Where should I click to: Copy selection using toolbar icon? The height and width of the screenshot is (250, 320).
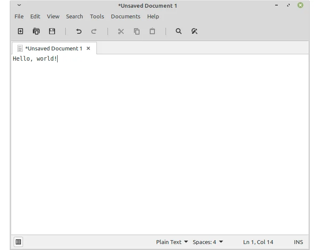point(137,31)
